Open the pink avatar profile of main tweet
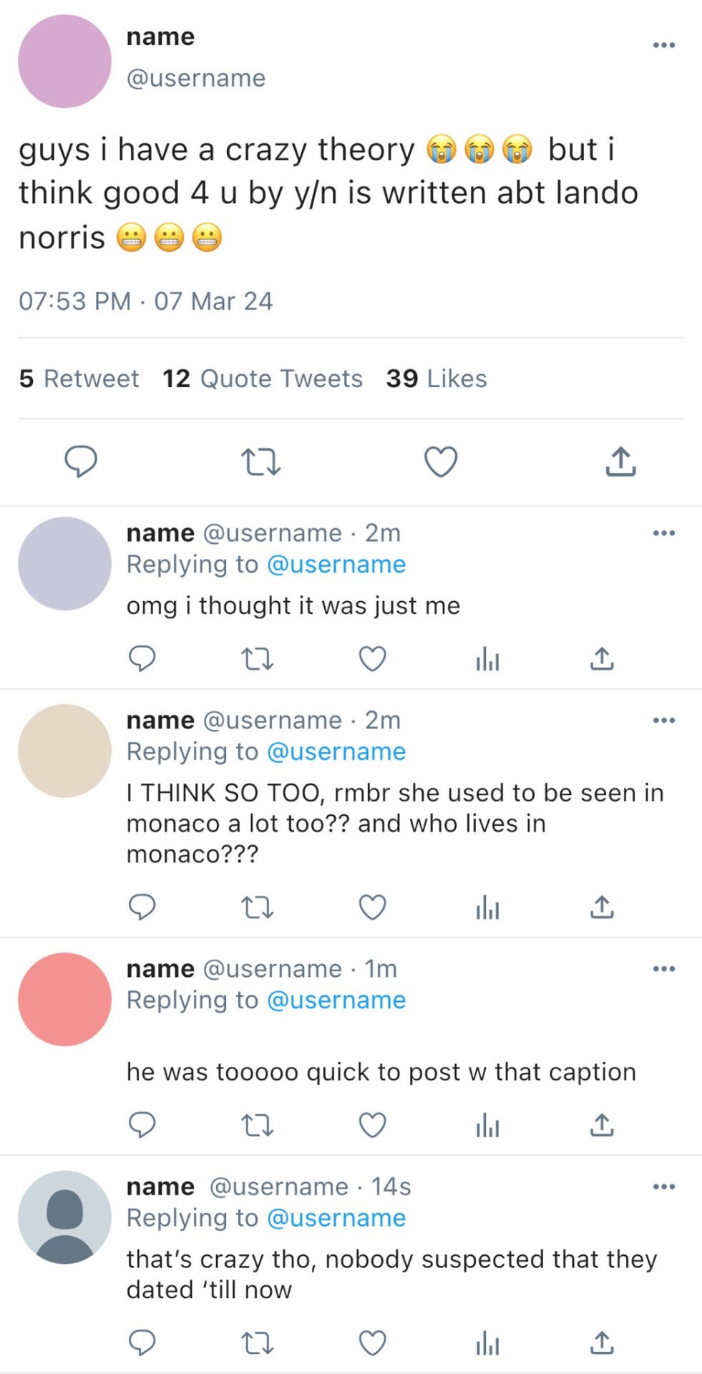702x1374 pixels. (64, 62)
